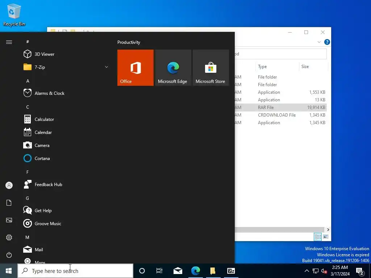Open Documents from Start sidebar
Screen dimensions: 371x278
tap(9, 203)
